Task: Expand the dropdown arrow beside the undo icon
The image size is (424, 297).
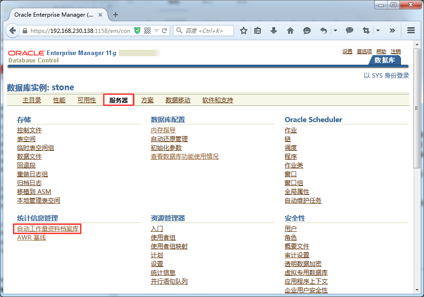Action: point(335,31)
